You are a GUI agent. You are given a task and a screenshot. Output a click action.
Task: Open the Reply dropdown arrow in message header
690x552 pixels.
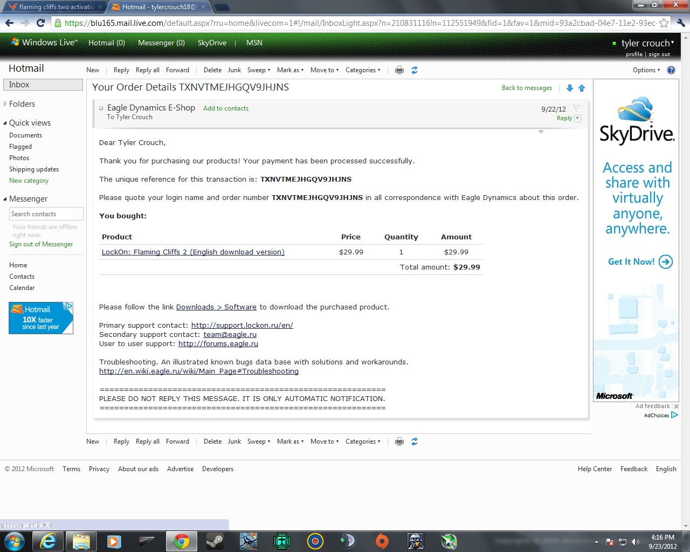[x=577, y=118]
